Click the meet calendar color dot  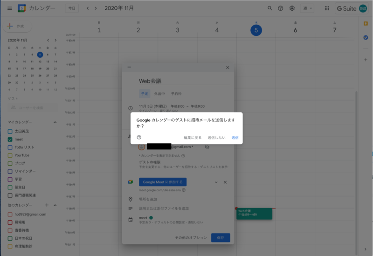click(151, 217)
